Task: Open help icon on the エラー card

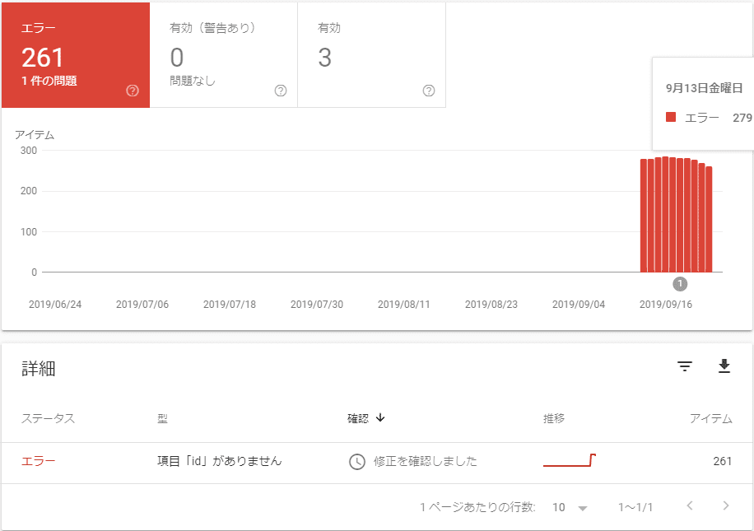Action: click(133, 91)
